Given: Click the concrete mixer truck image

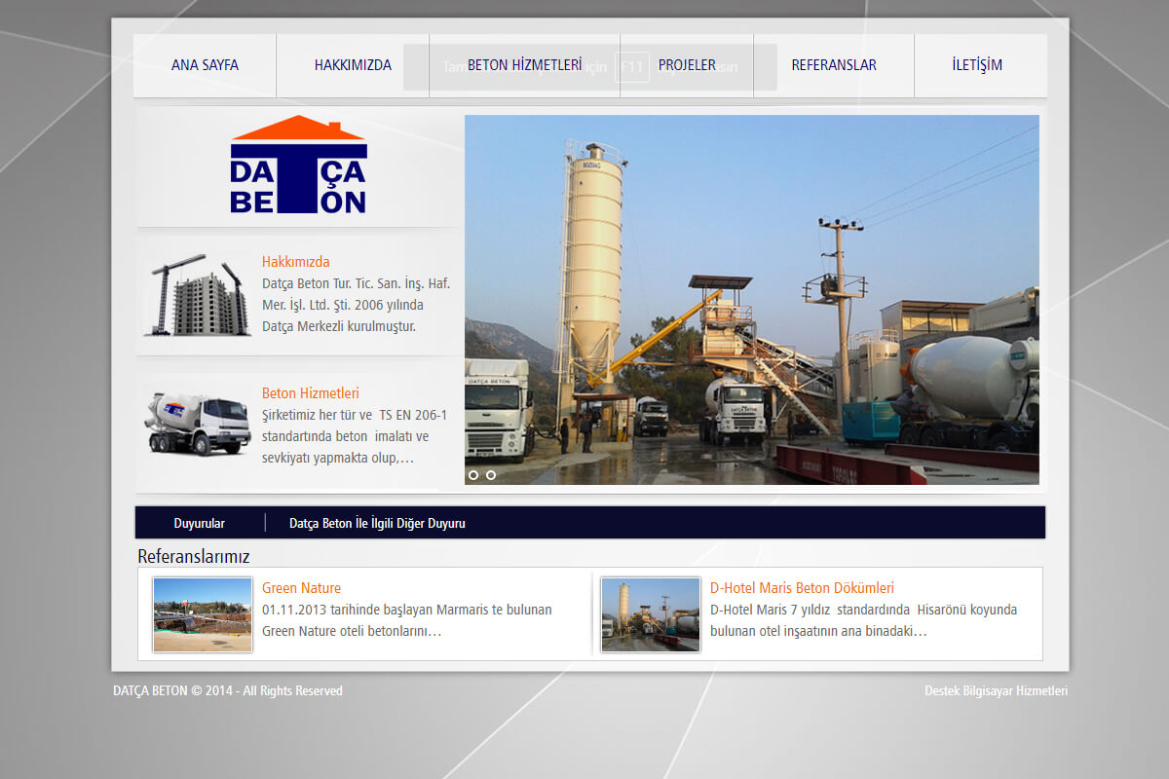Looking at the screenshot, I should [x=198, y=424].
